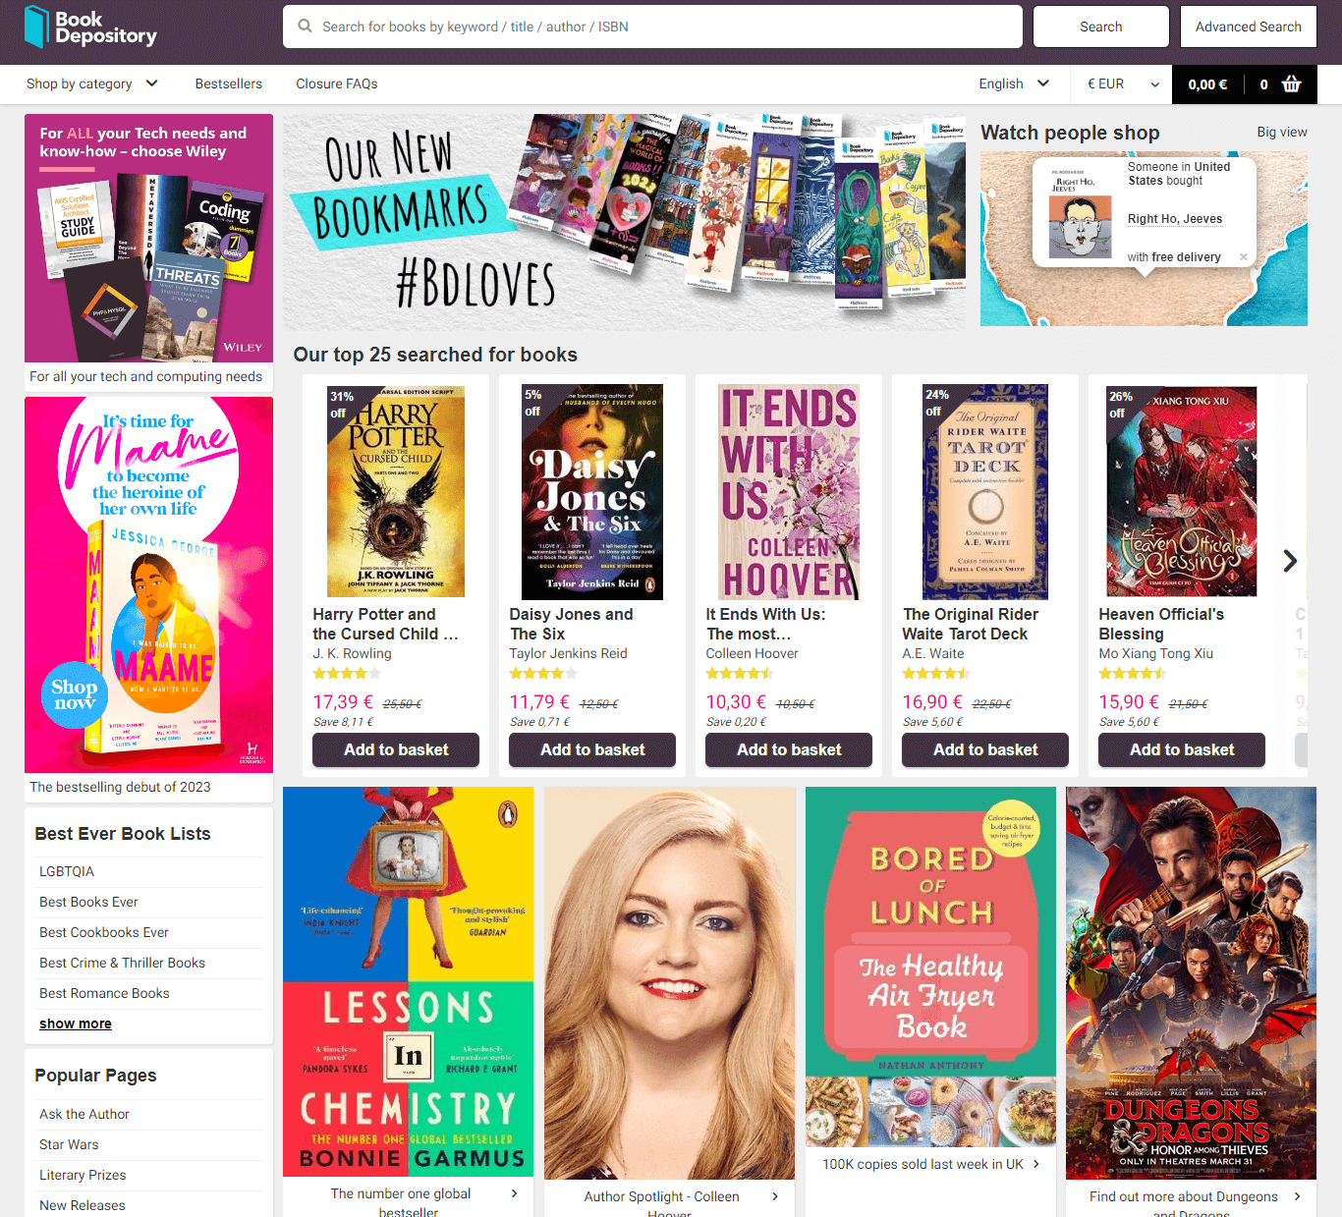Click Harry Potter star rating
The height and width of the screenshot is (1217, 1342).
coord(346,674)
